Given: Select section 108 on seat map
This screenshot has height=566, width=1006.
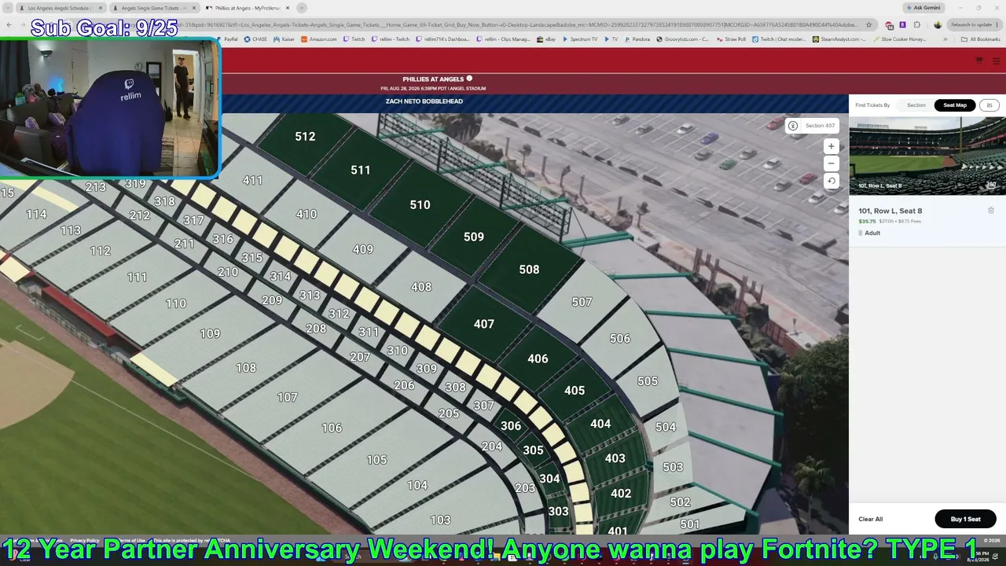Looking at the screenshot, I should pyautogui.click(x=246, y=368).
